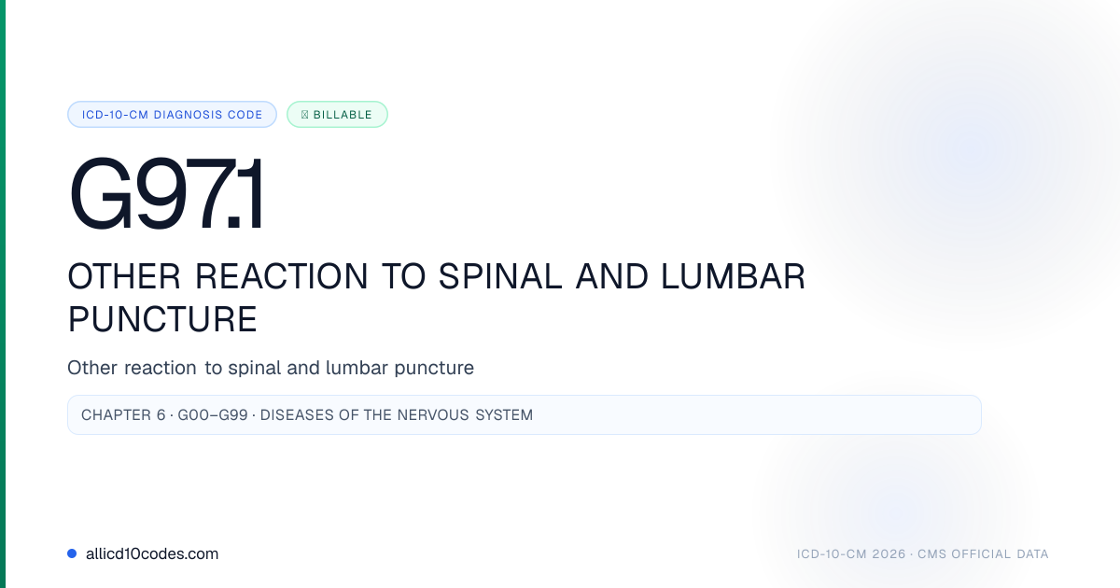Click 'DISEASES OF THE NERVOUS SYSTEM' label
The width and height of the screenshot is (1120, 588).
coord(397,415)
